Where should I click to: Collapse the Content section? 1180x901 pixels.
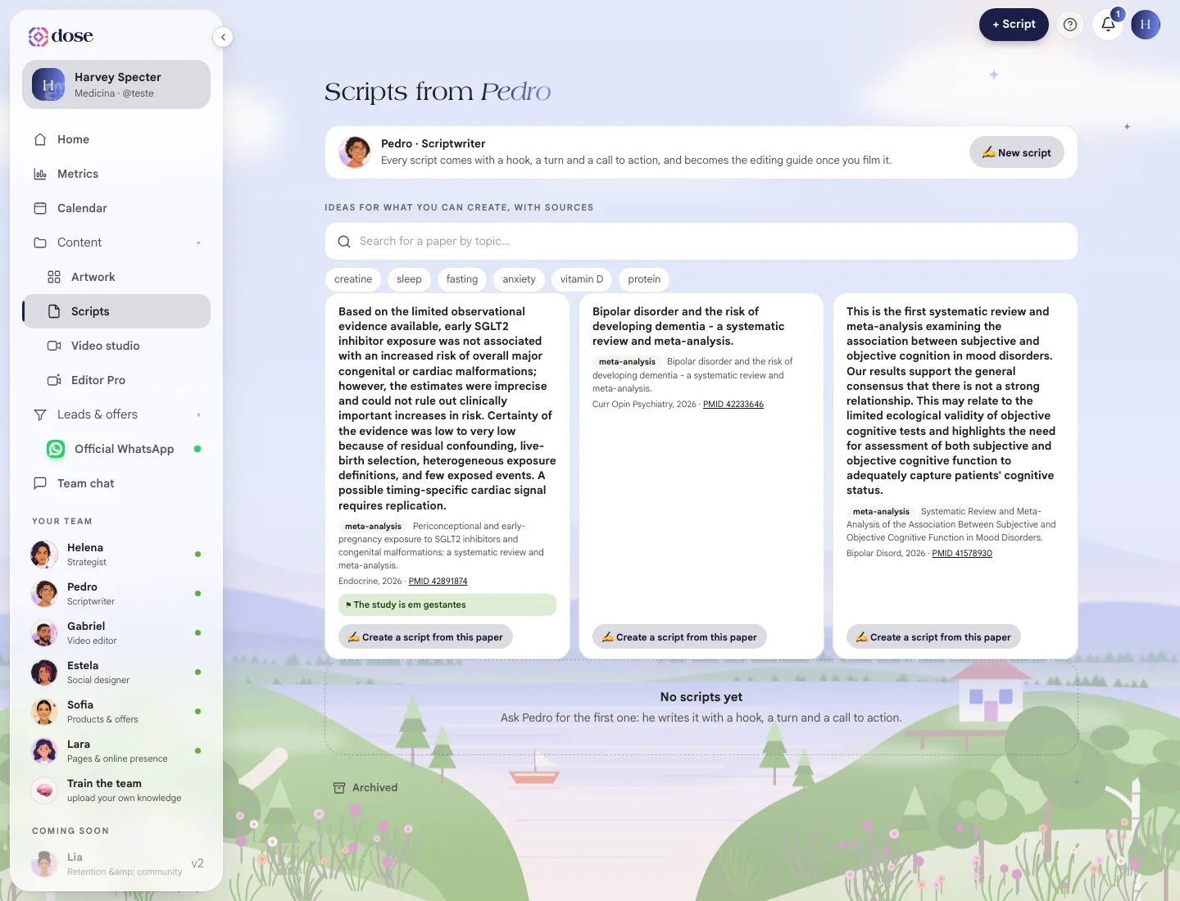point(116,242)
